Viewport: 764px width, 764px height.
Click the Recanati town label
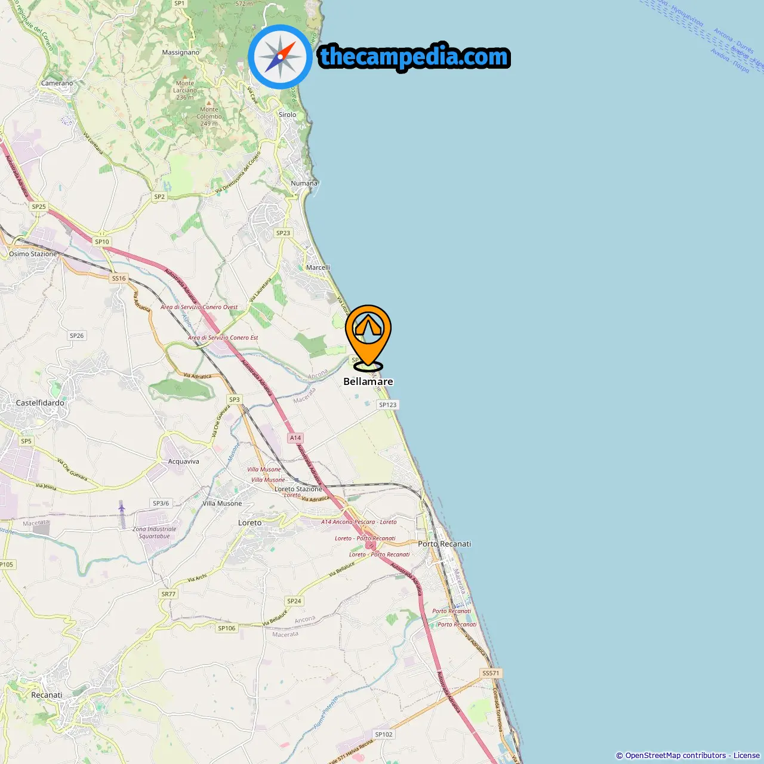tap(47, 695)
